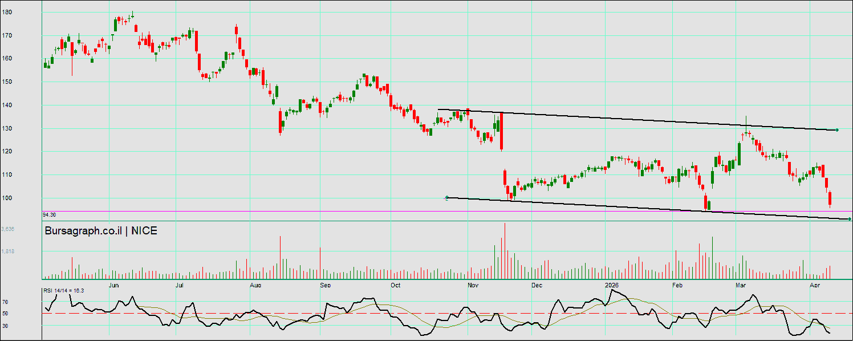Click the Sep month label
The image size is (853, 341).
325,285
